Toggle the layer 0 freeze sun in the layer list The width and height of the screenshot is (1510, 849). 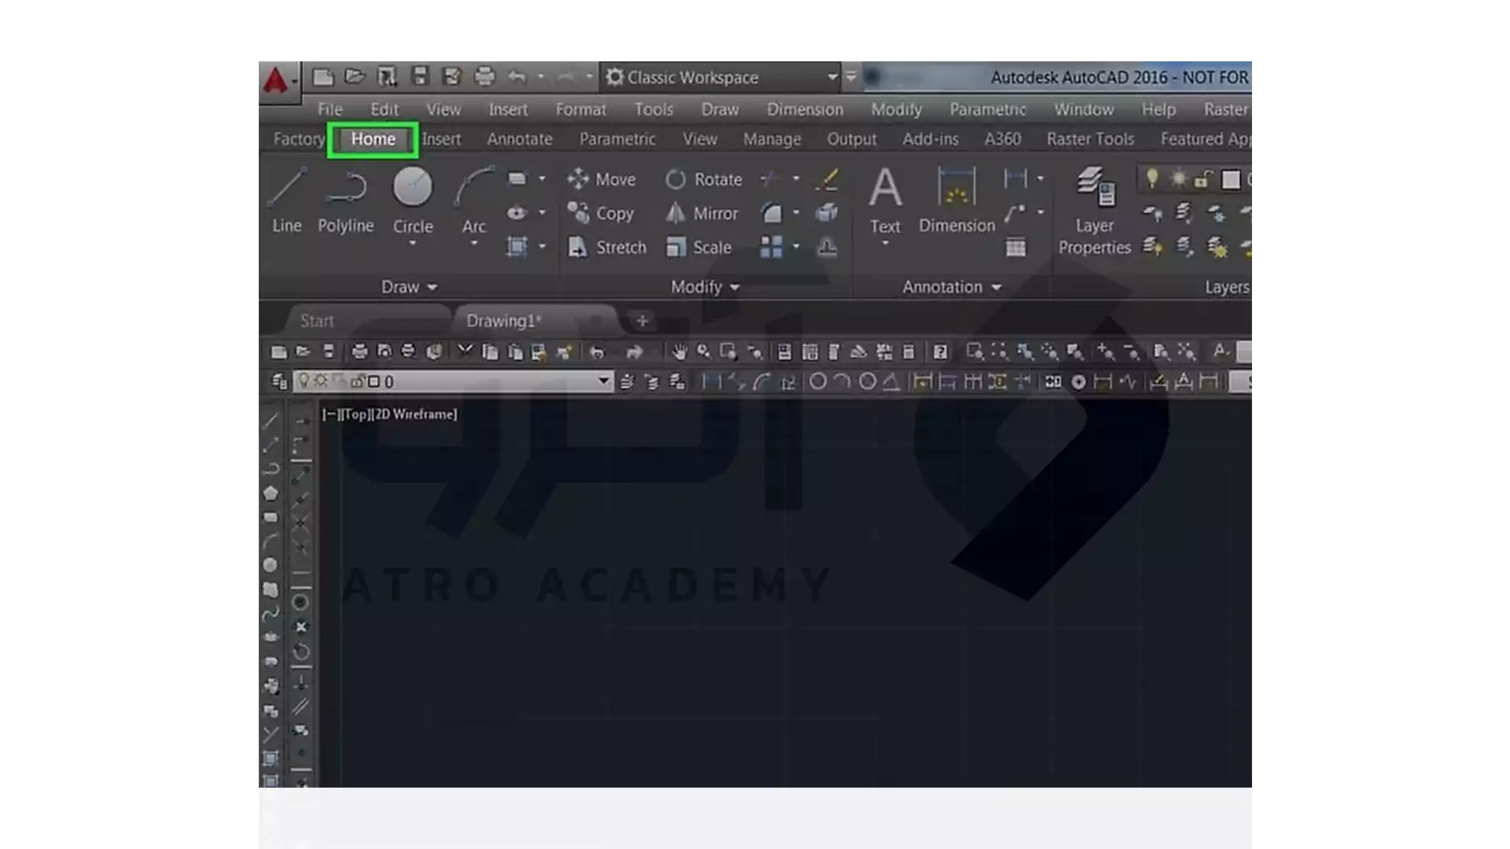(x=320, y=381)
